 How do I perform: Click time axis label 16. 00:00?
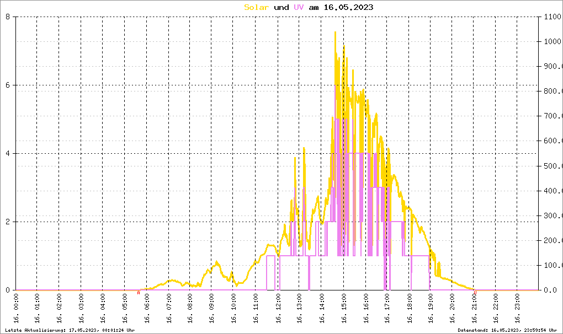[x=16, y=308]
